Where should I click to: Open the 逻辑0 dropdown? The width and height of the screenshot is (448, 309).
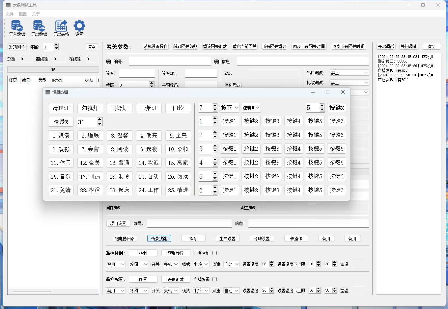(x=251, y=108)
